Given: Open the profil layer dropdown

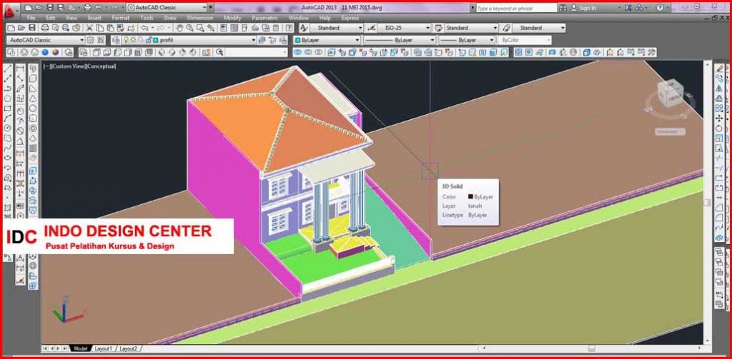Looking at the screenshot, I should pyautogui.click(x=254, y=40).
